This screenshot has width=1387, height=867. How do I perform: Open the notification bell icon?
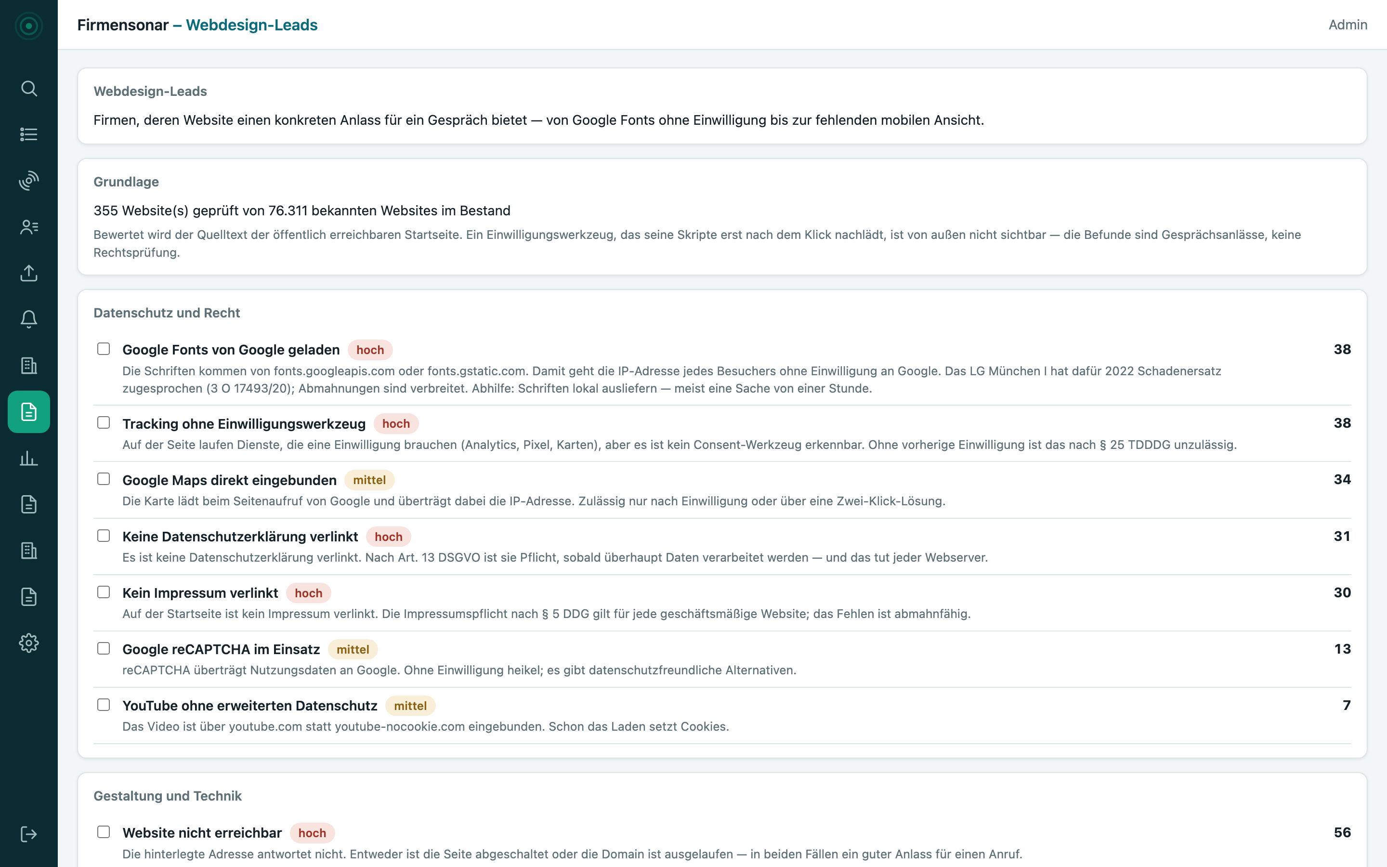click(29, 319)
